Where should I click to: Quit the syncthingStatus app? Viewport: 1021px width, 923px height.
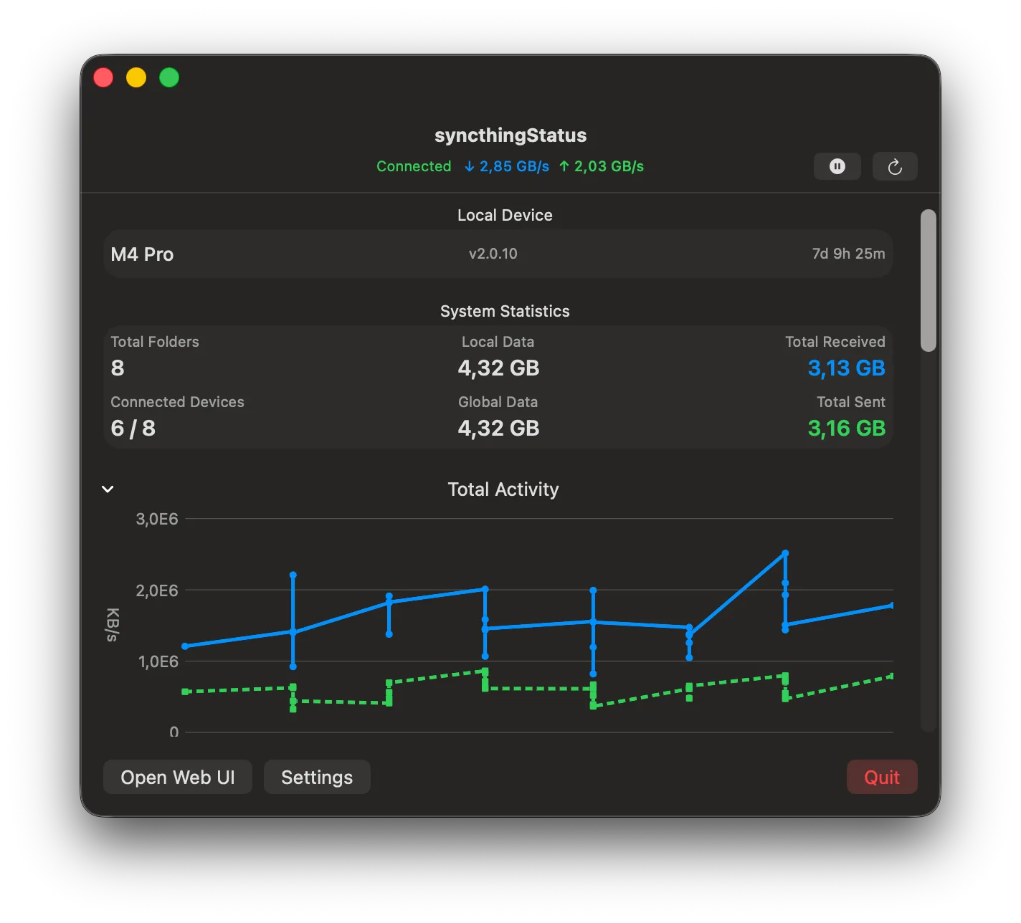point(882,778)
